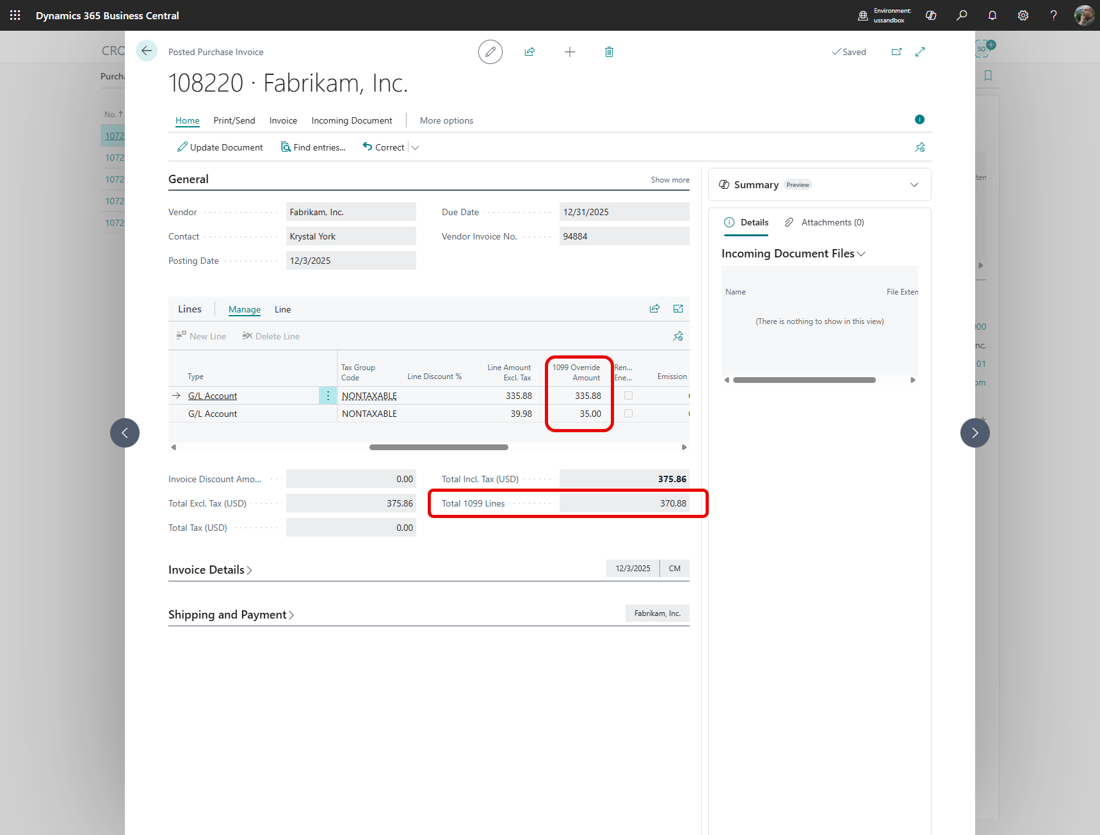Click the pencil edit icon
This screenshot has height=835, width=1100.
[490, 52]
